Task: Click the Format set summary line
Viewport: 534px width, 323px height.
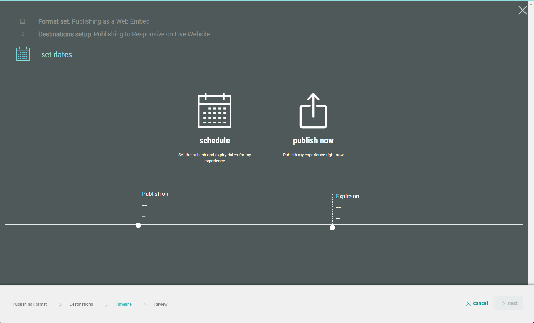Action: coord(94,21)
